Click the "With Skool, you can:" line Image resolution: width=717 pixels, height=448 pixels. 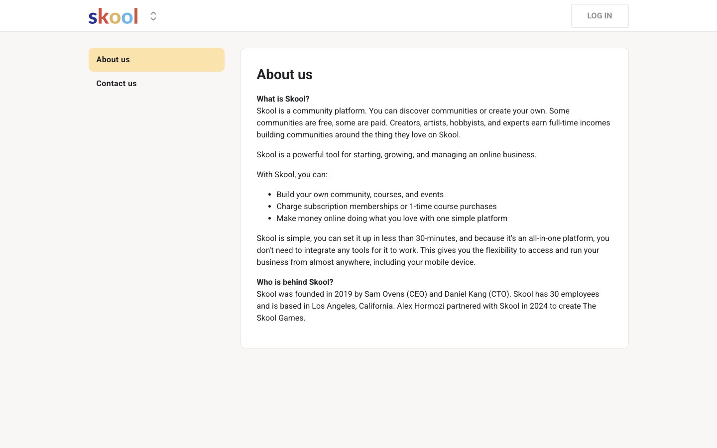pos(292,175)
